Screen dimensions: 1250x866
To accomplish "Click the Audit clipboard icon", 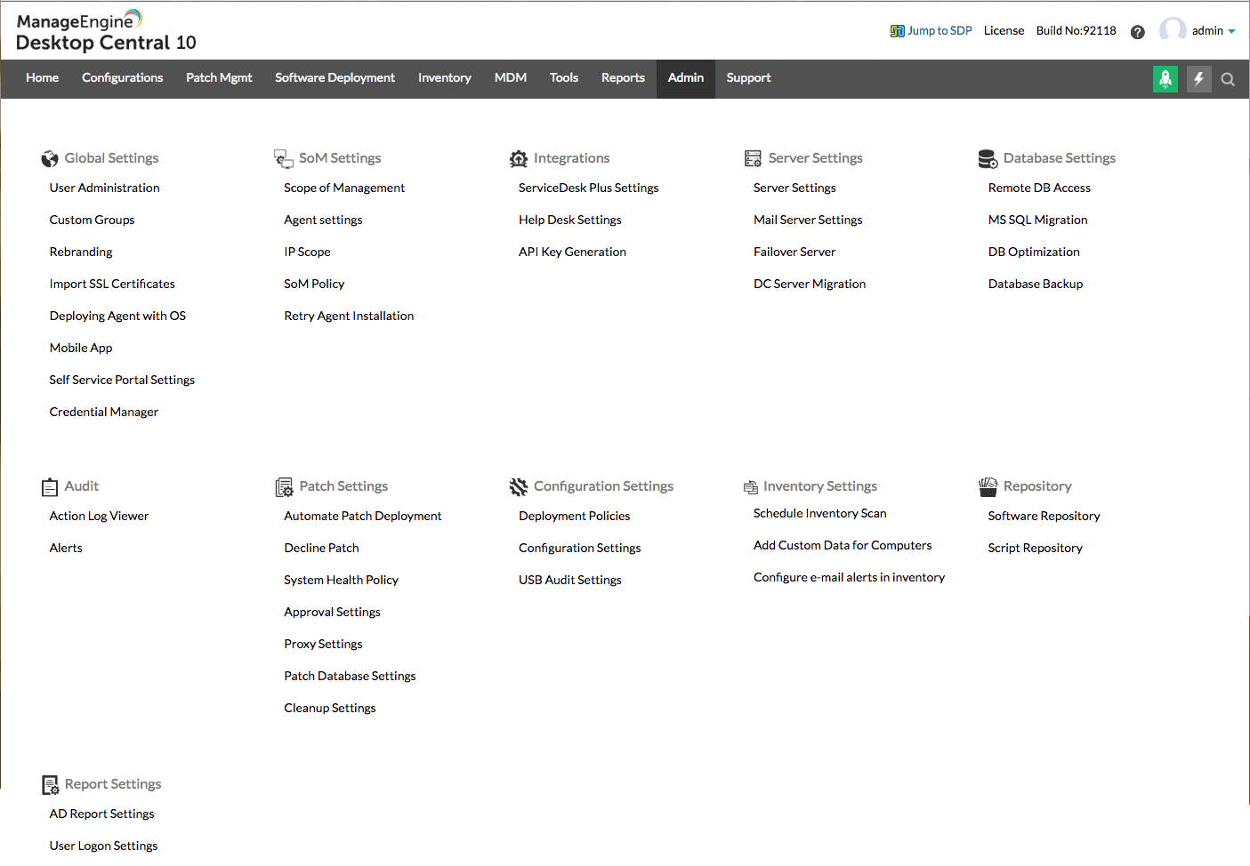I will (50, 486).
